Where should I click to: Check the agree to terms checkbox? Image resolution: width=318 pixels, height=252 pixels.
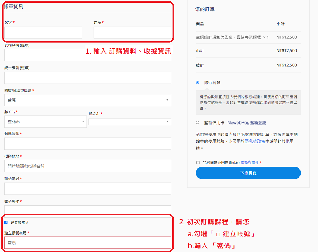(x=198, y=163)
